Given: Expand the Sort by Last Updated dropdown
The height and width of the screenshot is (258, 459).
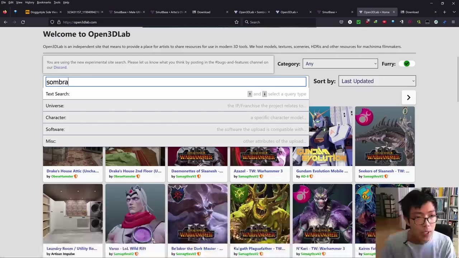Looking at the screenshot, I should [377, 81].
